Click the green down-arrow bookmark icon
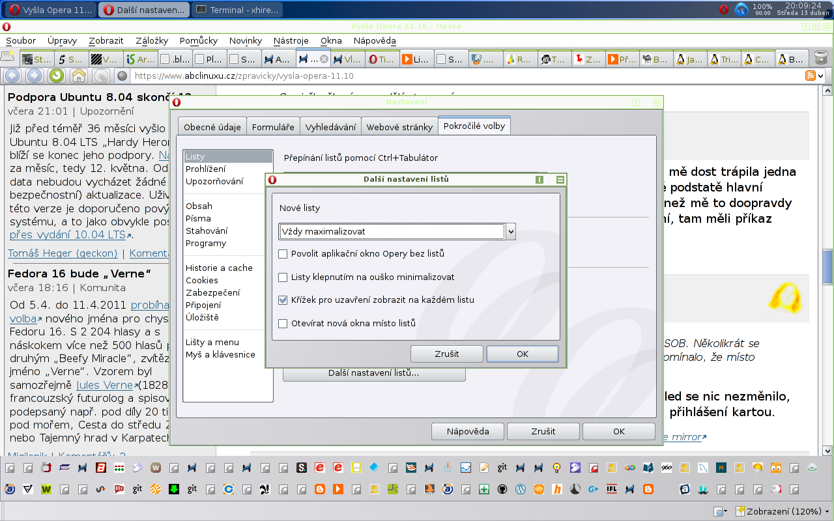Screen dimensions: 834x521 [174, 488]
